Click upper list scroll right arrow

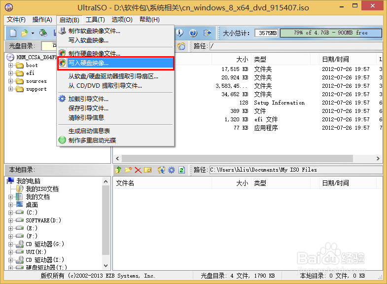pos(378,159)
